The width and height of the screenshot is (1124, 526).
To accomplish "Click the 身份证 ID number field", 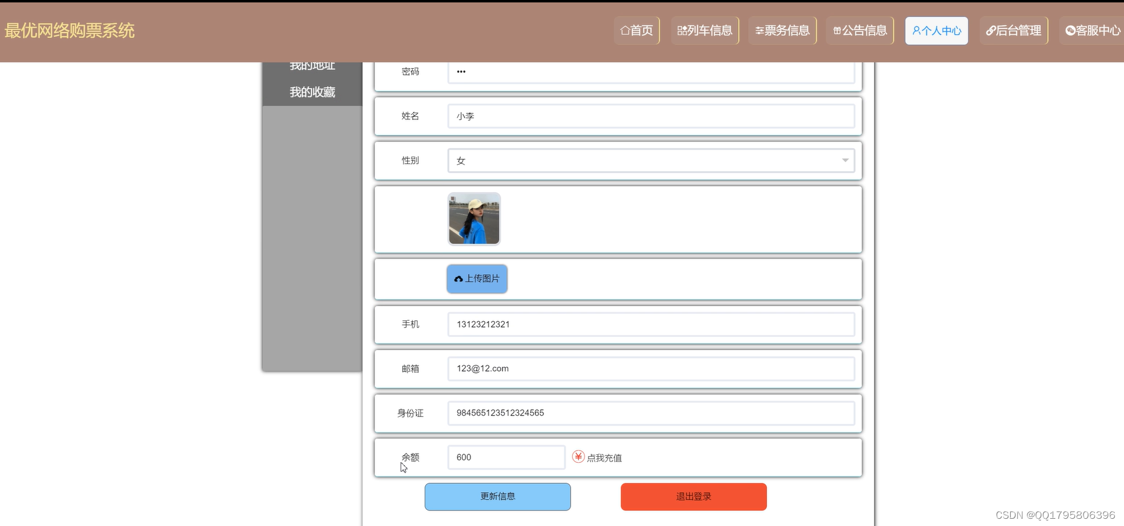I will [x=651, y=413].
